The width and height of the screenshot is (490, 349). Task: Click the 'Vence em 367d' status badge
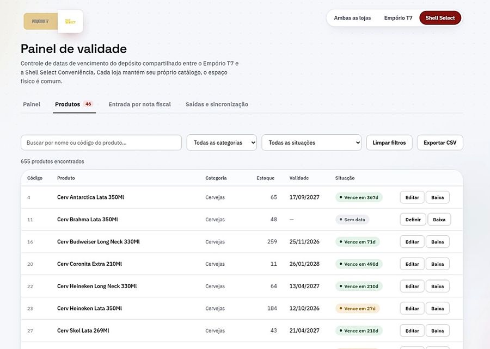[x=359, y=197]
